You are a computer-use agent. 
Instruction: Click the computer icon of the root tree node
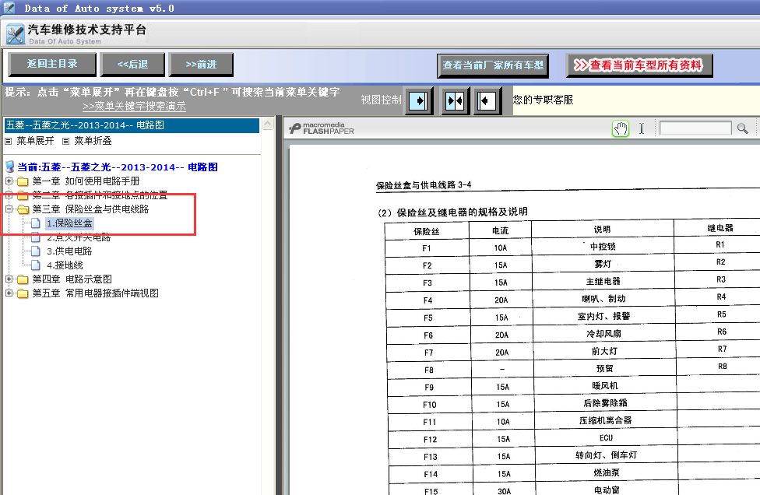(9, 167)
